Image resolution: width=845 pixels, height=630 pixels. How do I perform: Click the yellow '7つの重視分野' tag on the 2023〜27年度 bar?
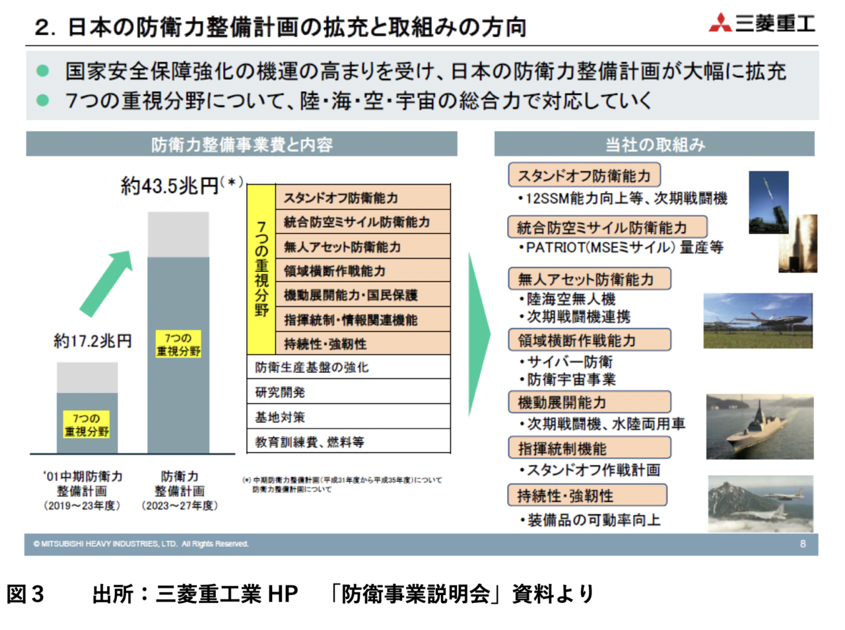coord(178,345)
